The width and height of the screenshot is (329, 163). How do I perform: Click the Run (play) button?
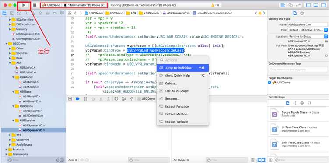point(24,5)
